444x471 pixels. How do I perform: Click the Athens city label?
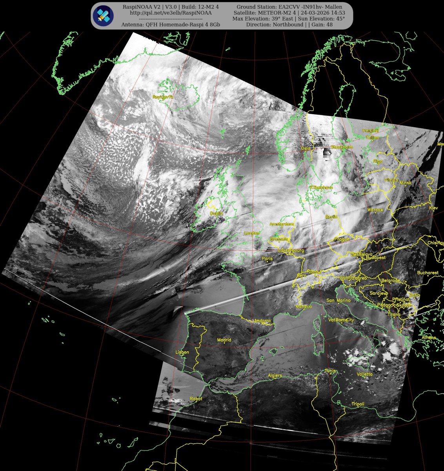(x=429, y=338)
